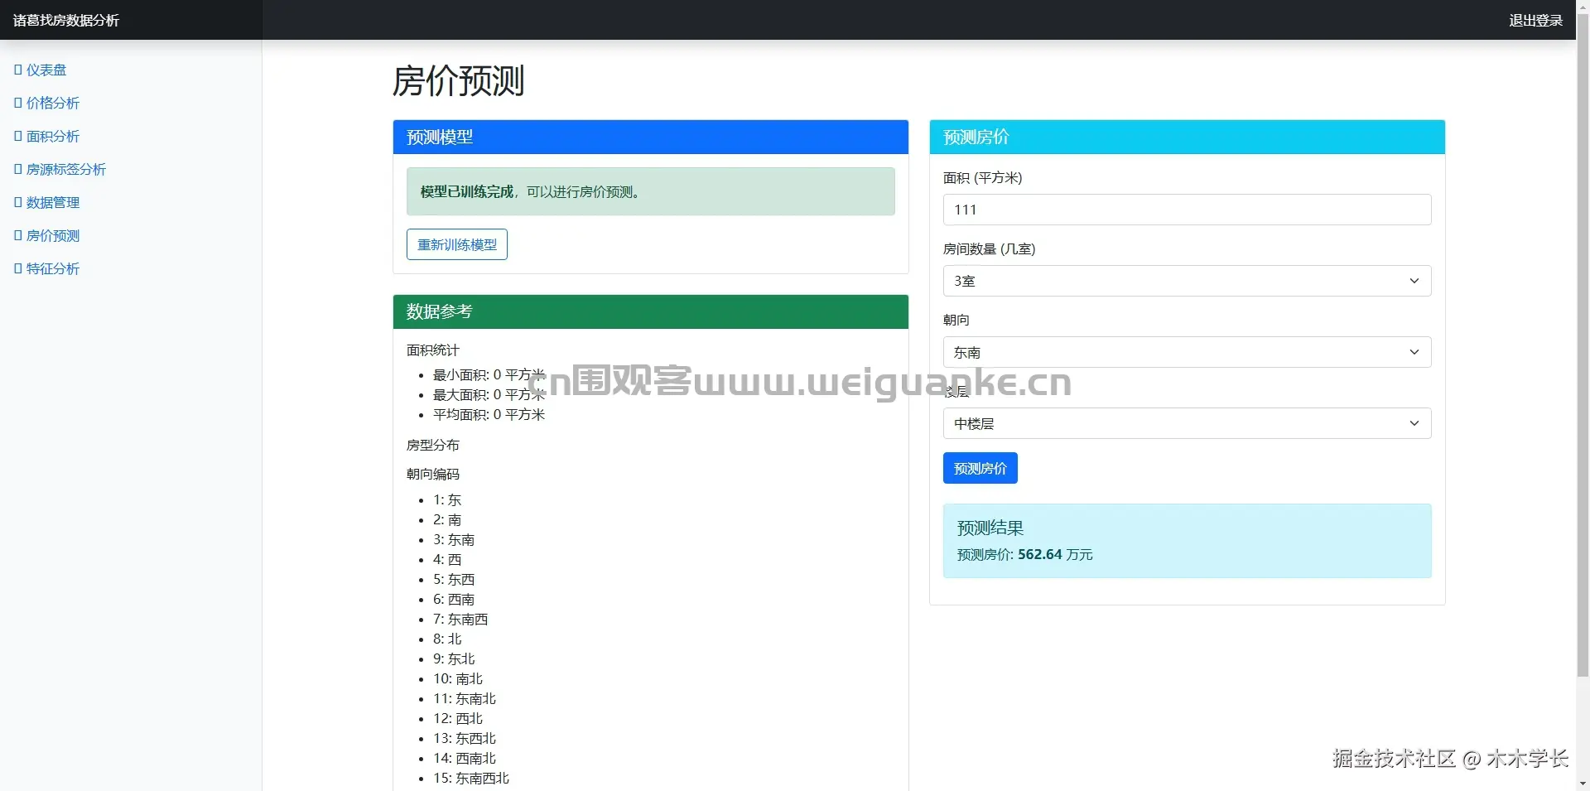Click the 房价预测 sidebar icon
The height and width of the screenshot is (791, 1590).
point(18,235)
